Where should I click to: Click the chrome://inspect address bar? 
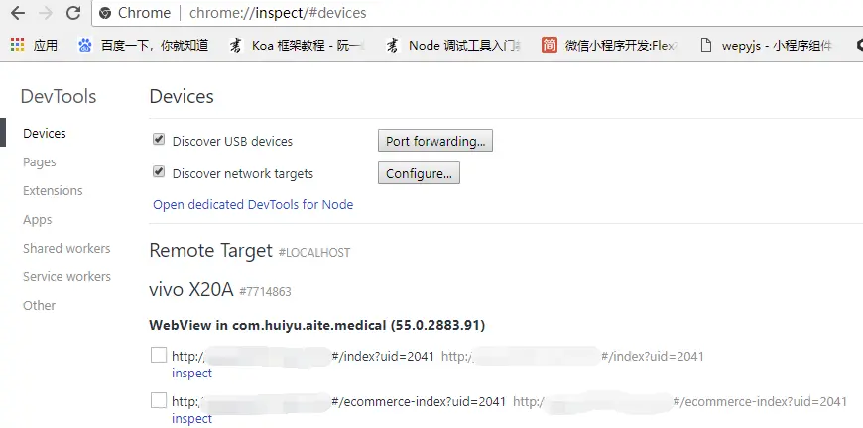[476, 13]
